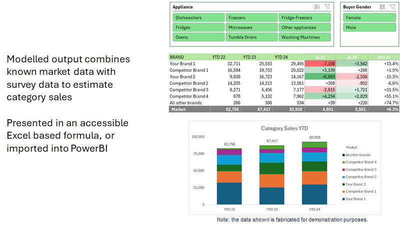This screenshot has height=226, width=404.
Task: Select the All other brands table row label
Action: pyautogui.click(x=185, y=103)
